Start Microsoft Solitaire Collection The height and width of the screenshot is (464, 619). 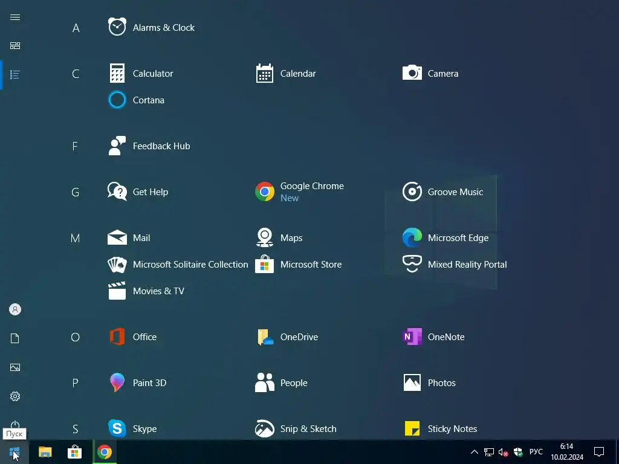(x=178, y=265)
